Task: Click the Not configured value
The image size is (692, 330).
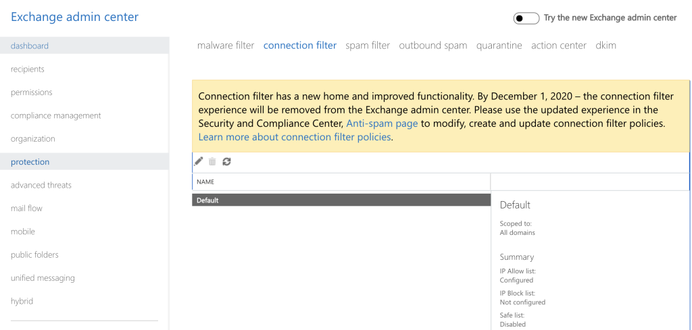Action: pyautogui.click(x=522, y=302)
